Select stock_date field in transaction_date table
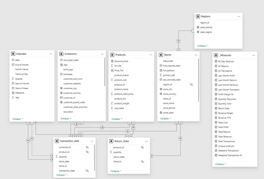The image size is (264, 179). click(64, 161)
